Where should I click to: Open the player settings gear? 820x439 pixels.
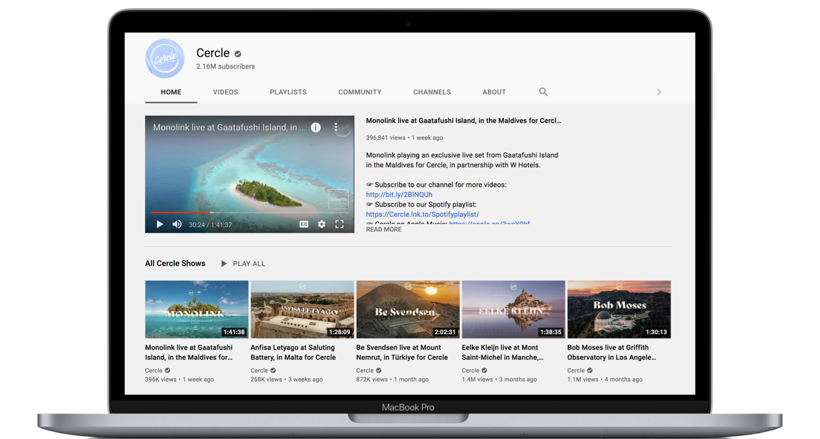click(322, 224)
